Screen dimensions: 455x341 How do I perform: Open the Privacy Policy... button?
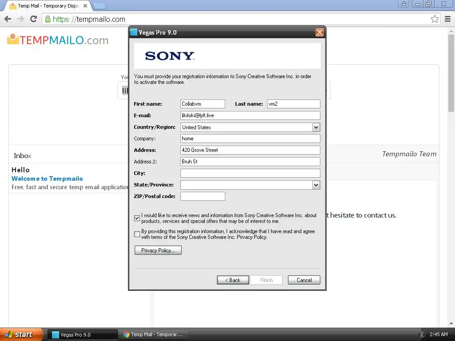pyautogui.click(x=158, y=250)
